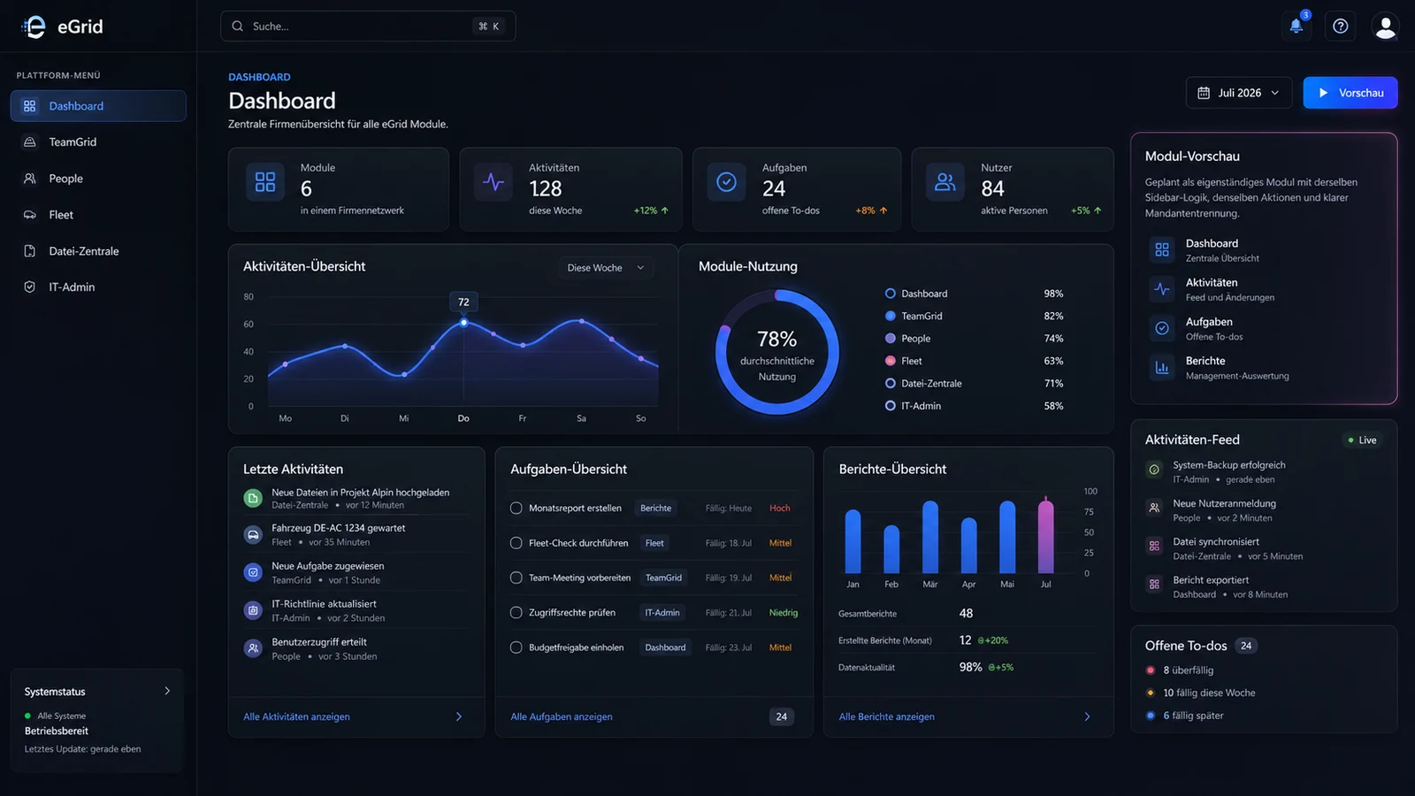Click the Neue Aufgabe zugewiesen icon
The width and height of the screenshot is (1415, 796).
click(x=253, y=572)
